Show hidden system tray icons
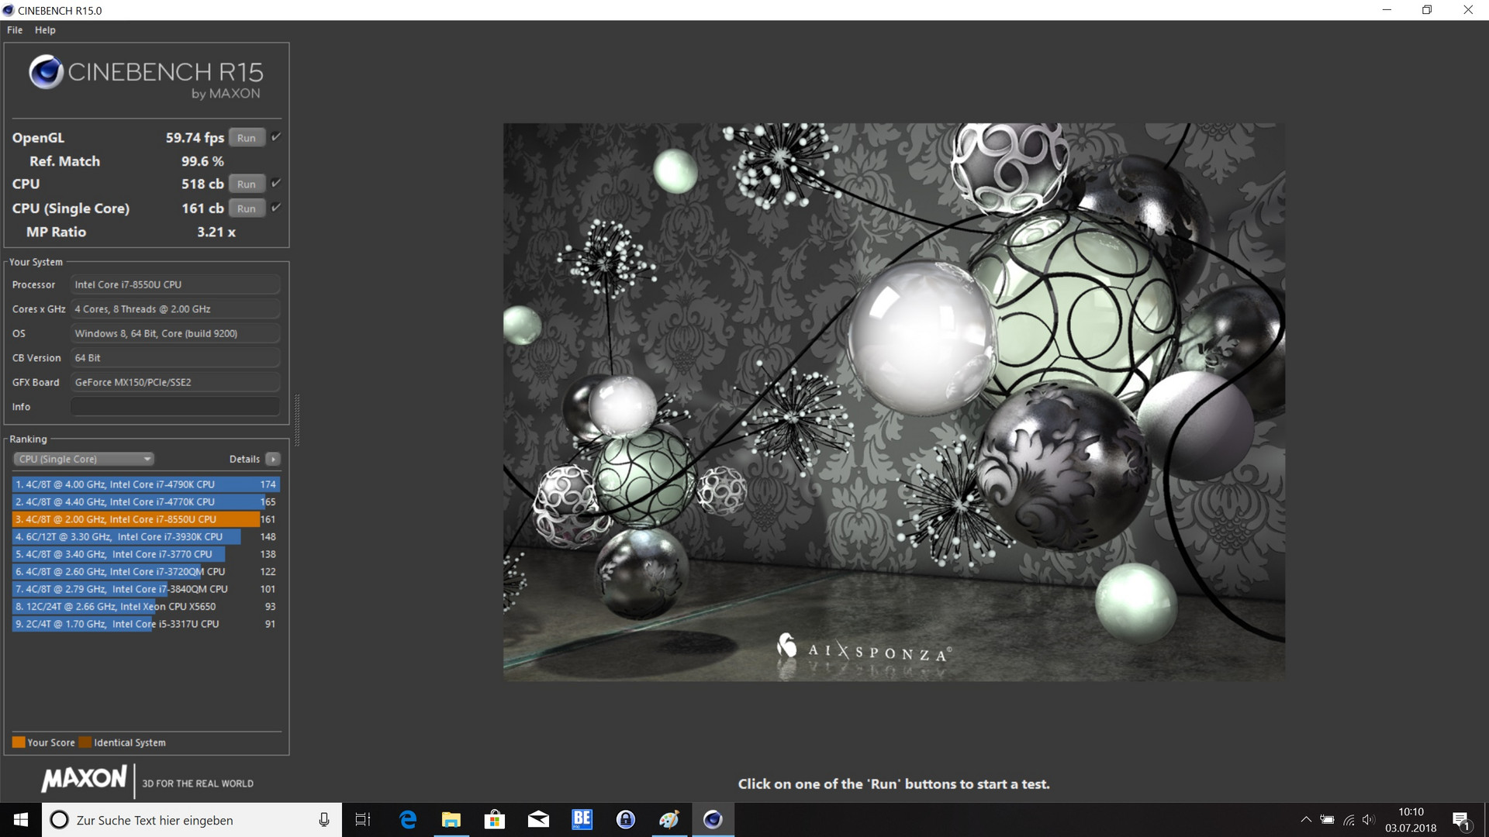 (x=1306, y=820)
